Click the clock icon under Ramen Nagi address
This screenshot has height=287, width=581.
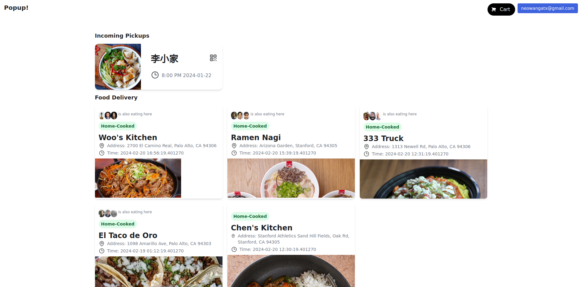point(234,153)
